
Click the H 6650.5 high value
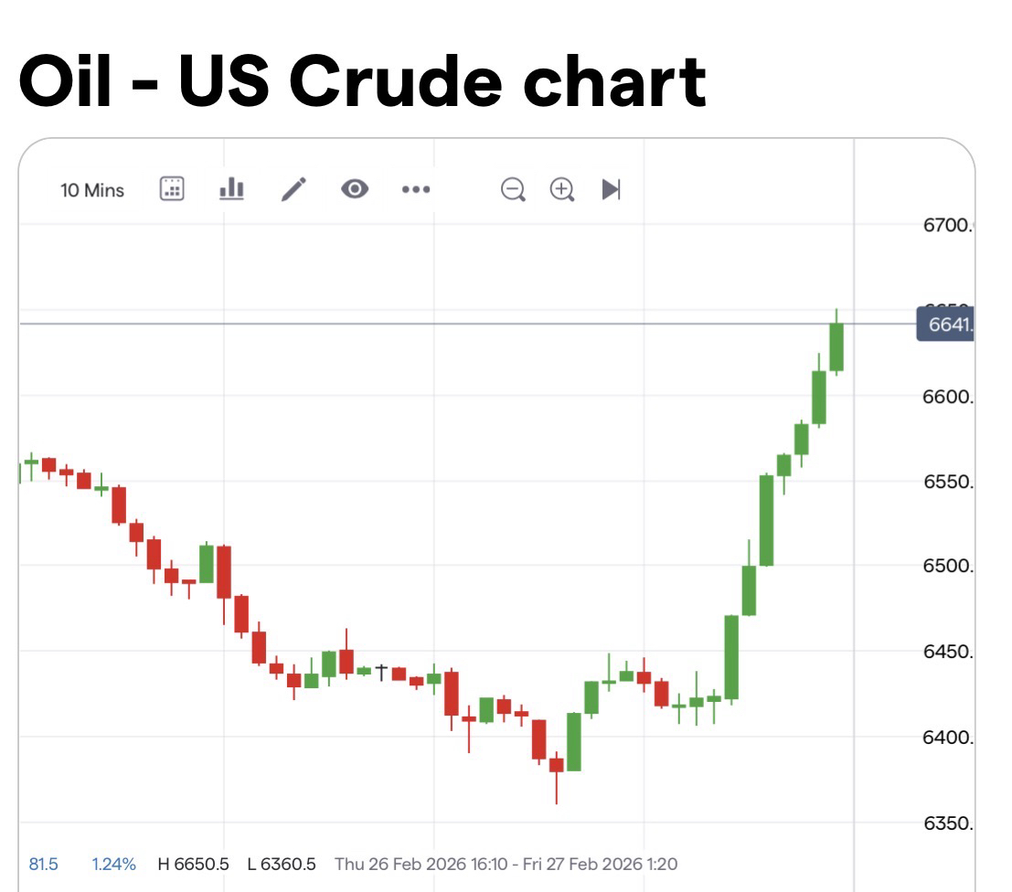pos(193,864)
